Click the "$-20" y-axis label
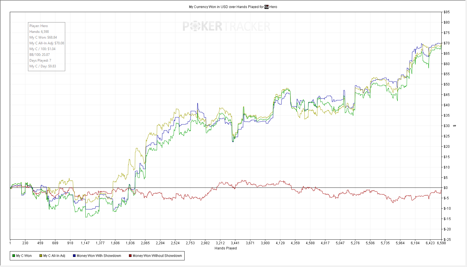This screenshot has width=467, height=267. [x=447, y=229]
